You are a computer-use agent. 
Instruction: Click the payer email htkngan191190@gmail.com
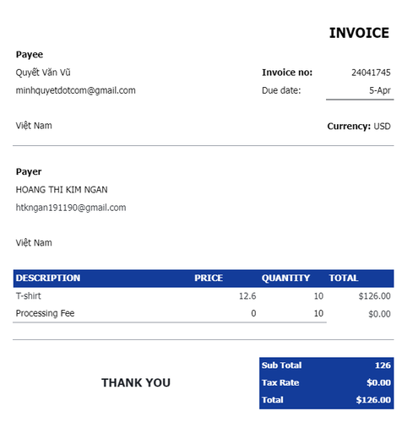tap(71, 208)
